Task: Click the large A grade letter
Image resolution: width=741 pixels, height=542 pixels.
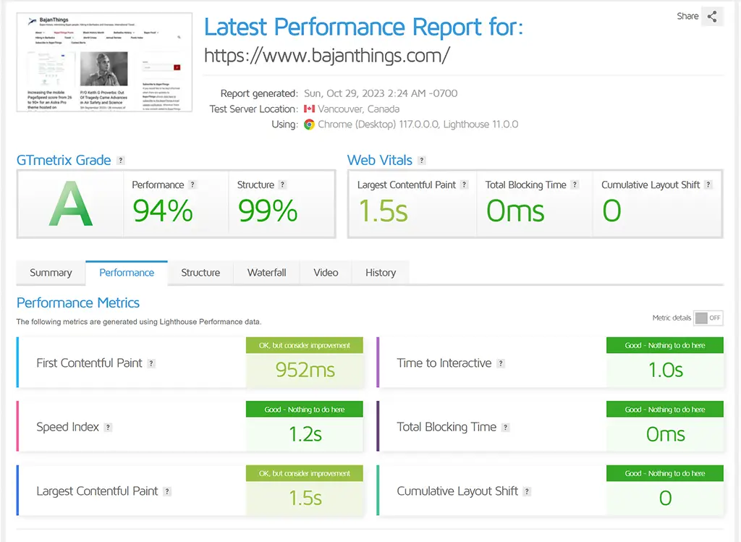Action: [x=71, y=204]
